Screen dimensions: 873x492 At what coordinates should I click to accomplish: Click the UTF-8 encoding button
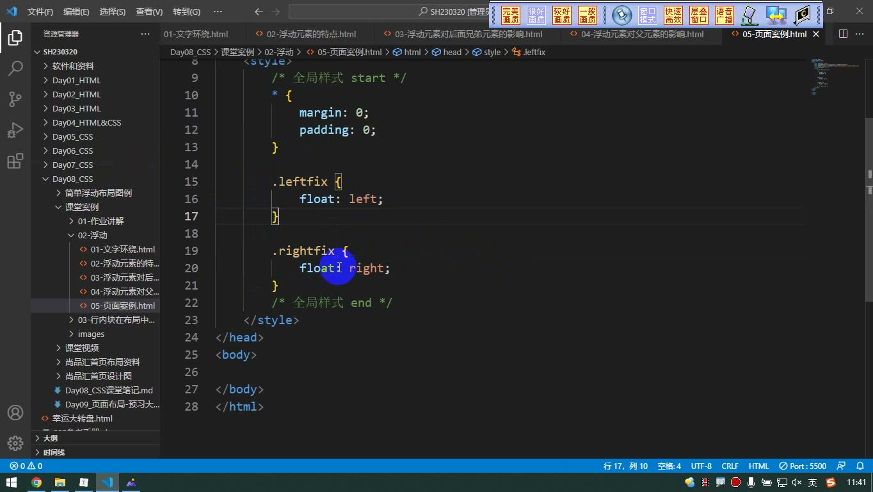pos(701,466)
